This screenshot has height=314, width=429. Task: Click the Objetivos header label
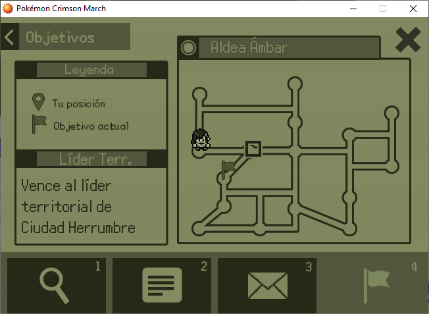pos(60,37)
